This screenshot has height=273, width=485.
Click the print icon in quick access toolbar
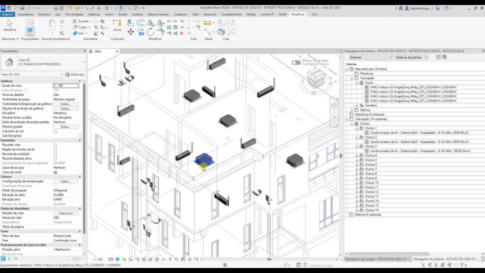coord(56,8)
